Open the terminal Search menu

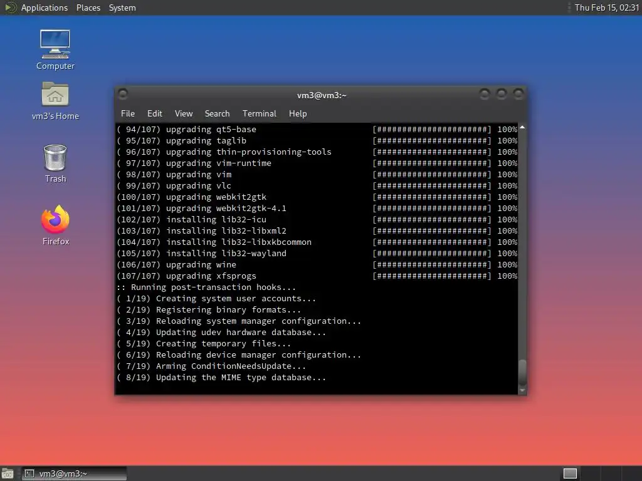(x=217, y=113)
